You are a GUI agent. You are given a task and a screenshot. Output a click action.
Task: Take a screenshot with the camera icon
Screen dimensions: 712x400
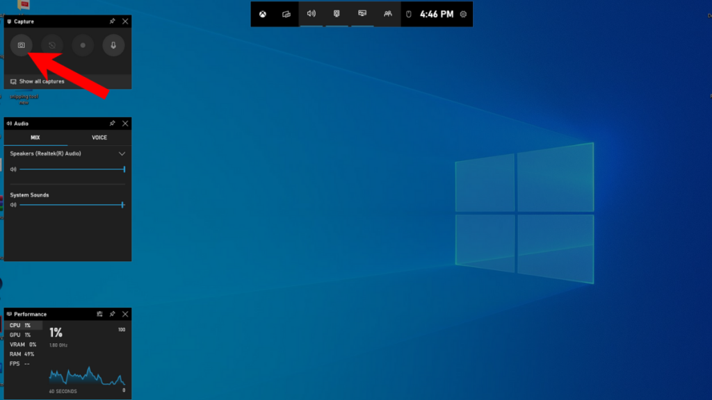pos(22,45)
